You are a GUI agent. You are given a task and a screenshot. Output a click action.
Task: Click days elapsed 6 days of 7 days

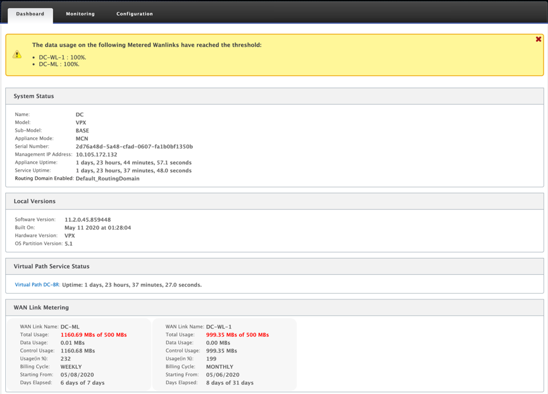click(x=82, y=383)
